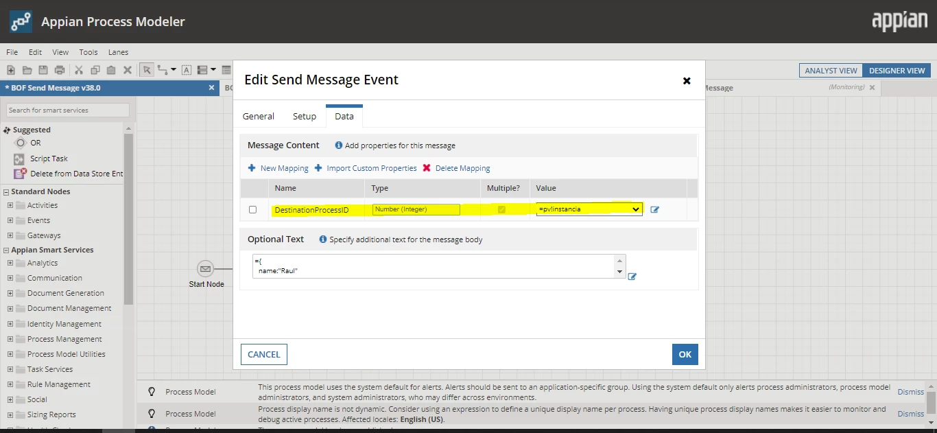
Task: Check the DestinationProcessID row checkbox
Action: click(x=253, y=209)
